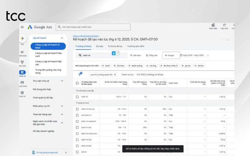Click the Giao diện appearance icon

pos(213,25)
